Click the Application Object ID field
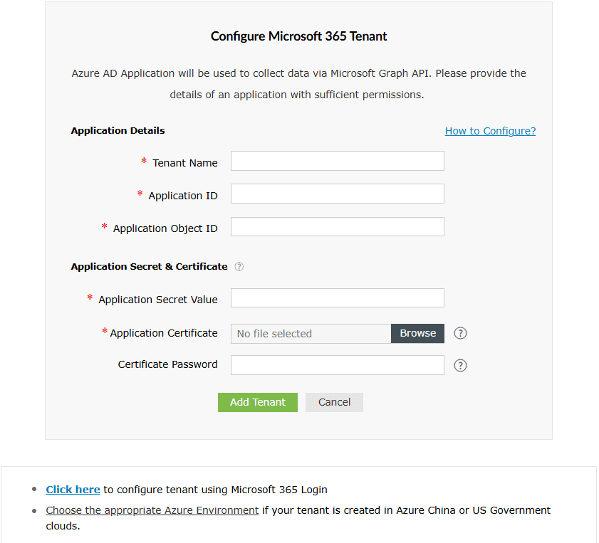The image size is (599, 543). (x=337, y=226)
